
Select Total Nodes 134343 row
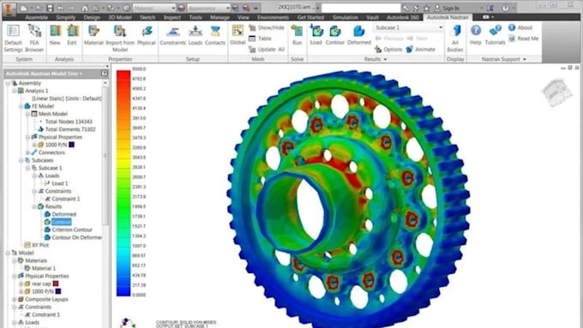pyautogui.click(x=69, y=122)
